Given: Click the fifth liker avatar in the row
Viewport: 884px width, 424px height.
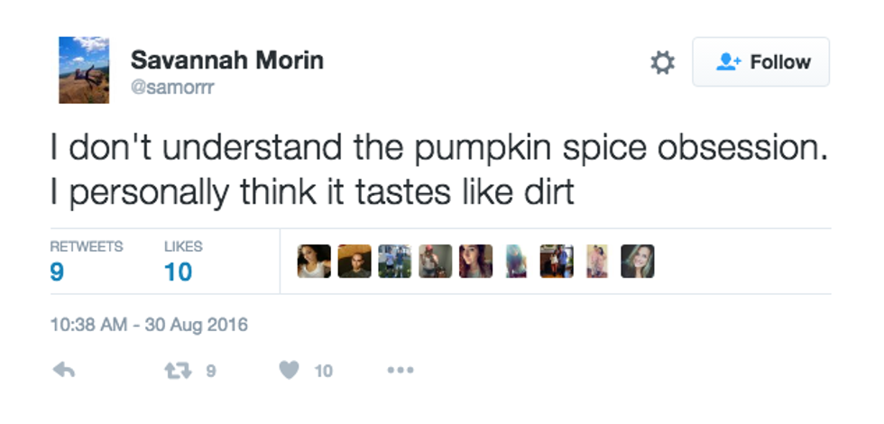Looking at the screenshot, I should tap(475, 262).
